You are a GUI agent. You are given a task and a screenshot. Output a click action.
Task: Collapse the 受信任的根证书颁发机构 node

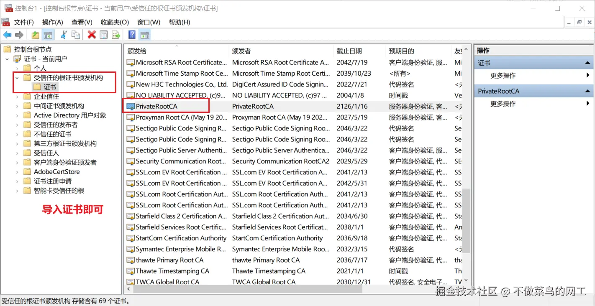point(17,78)
